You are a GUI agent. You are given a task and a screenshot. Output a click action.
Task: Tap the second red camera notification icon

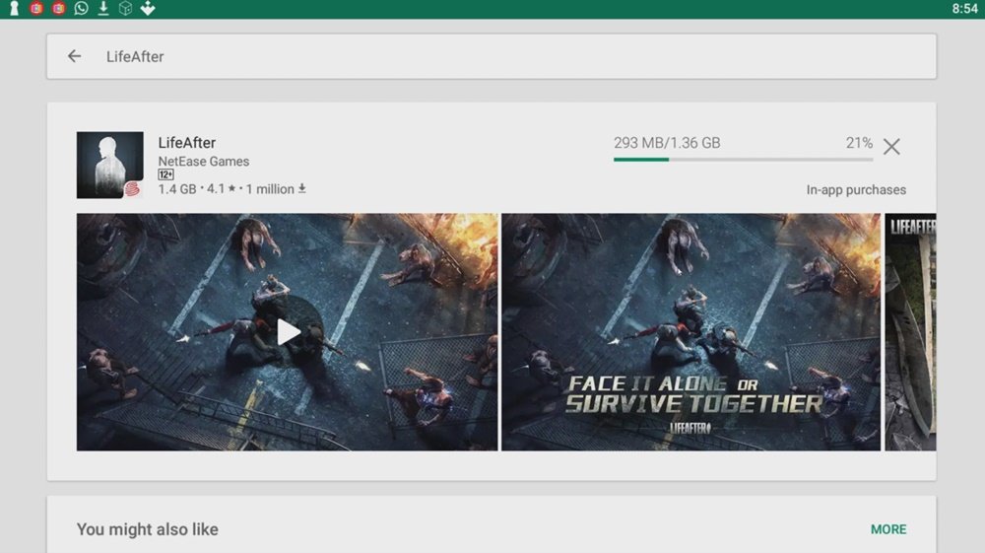tap(58, 8)
